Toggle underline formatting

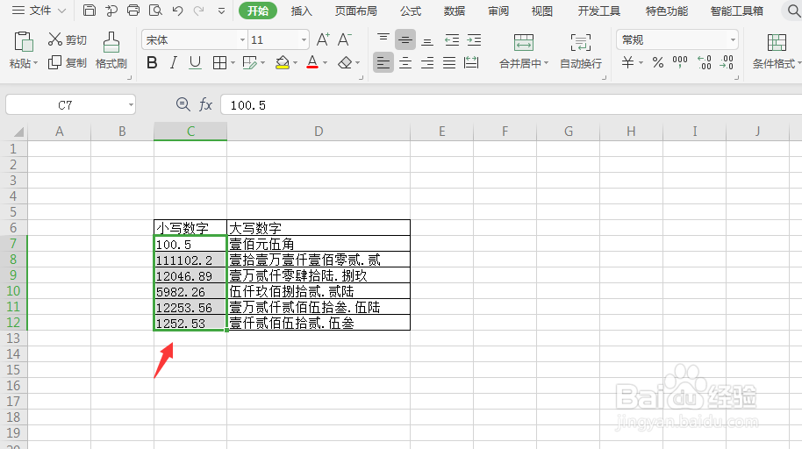click(x=195, y=63)
